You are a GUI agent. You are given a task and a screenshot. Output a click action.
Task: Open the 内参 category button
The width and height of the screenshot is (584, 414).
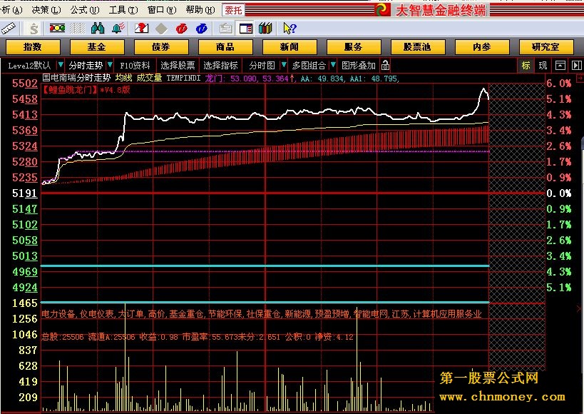coord(482,47)
